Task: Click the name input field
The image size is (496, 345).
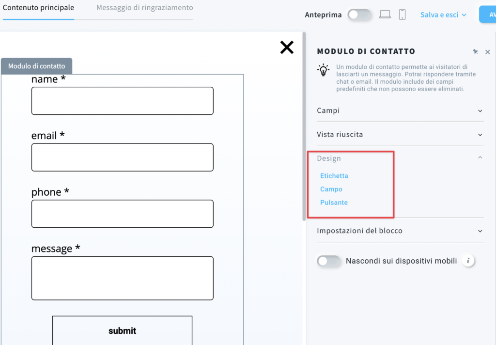Action: click(x=123, y=101)
